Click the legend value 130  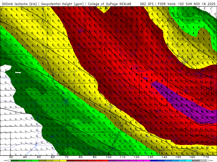(x=150, y=157)
